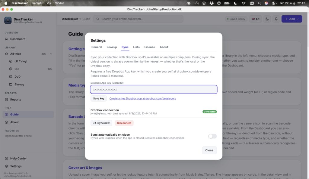
Task: Click the search collection field
Action: (x=138, y=19)
